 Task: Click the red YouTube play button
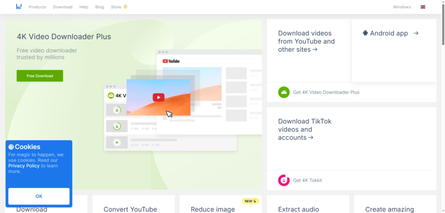[x=159, y=97]
